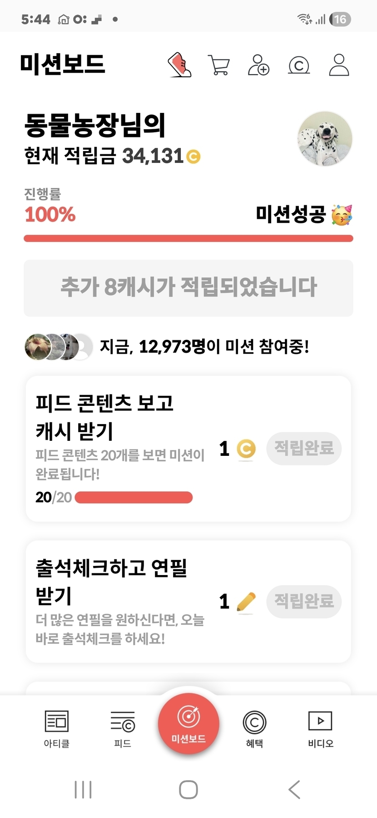Tap the 추가 8캐시가 적립되었습니다 banner
The width and height of the screenshot is (377, 818).
click(x=188, y=288)
